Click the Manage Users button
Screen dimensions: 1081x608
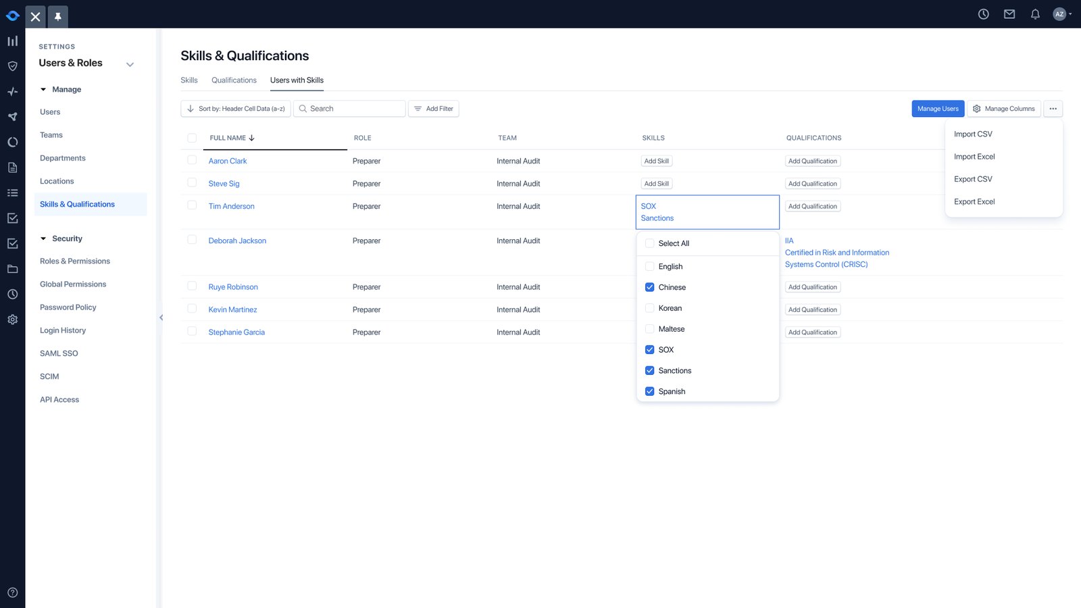[x=938, y=109]
